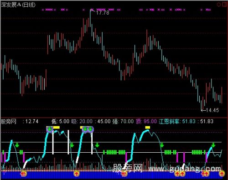Click the leftmost purple-circled green sell arrow
This screenshot has height=180, width=228.
[x=50, y=129]
